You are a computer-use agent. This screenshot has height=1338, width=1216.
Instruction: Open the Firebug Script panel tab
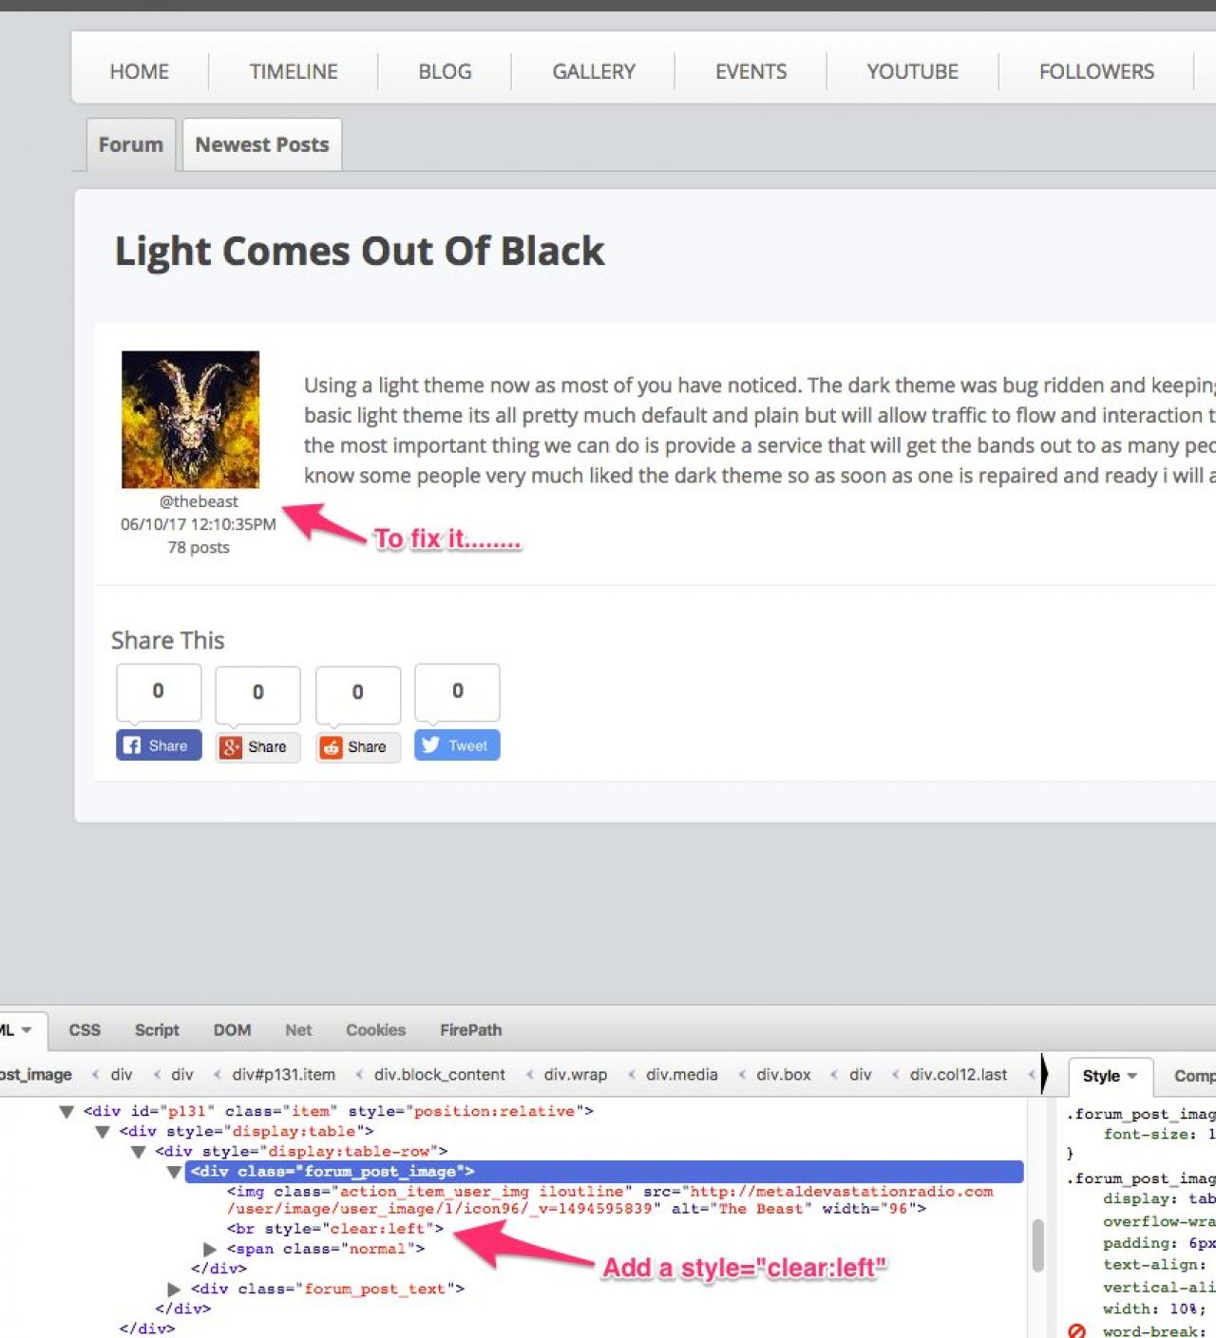157,1030
